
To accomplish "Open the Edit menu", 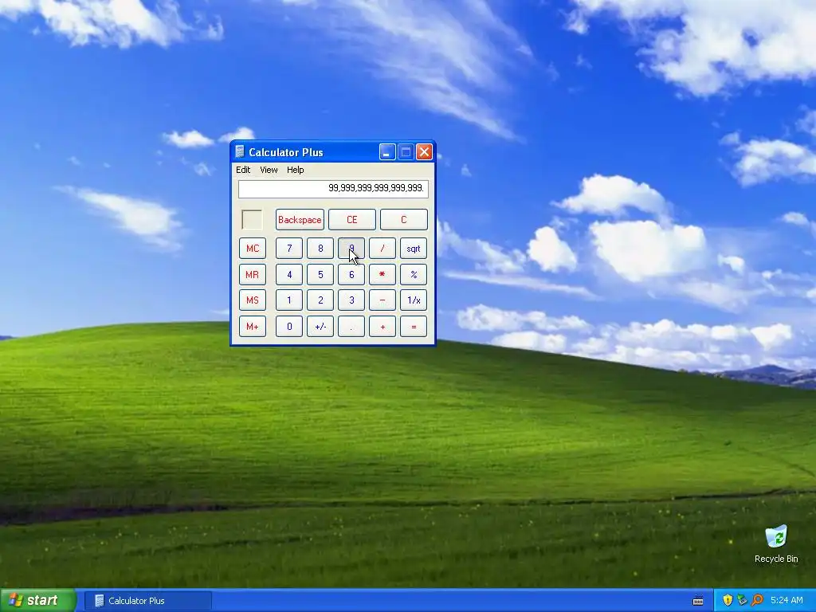I will tap(242, 170).
